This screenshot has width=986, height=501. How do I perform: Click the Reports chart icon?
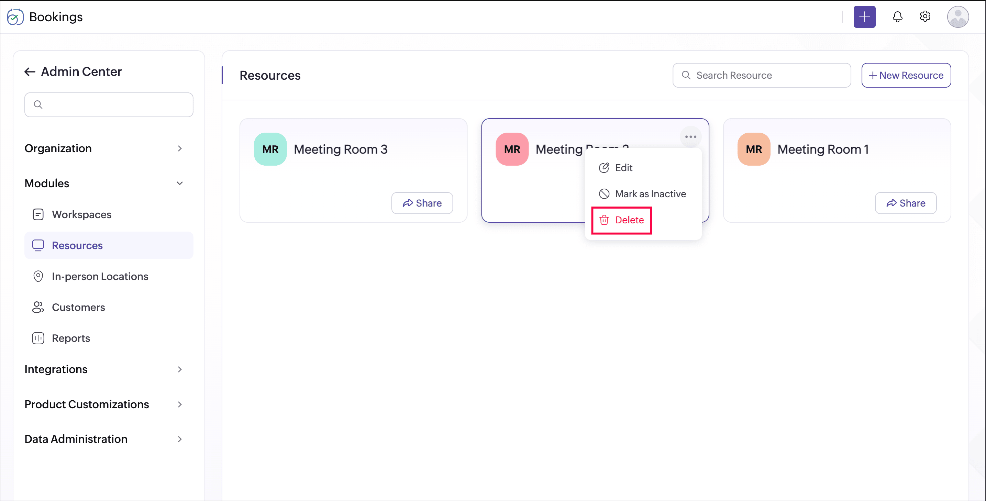pyautogui.click(x=38, y=338)
